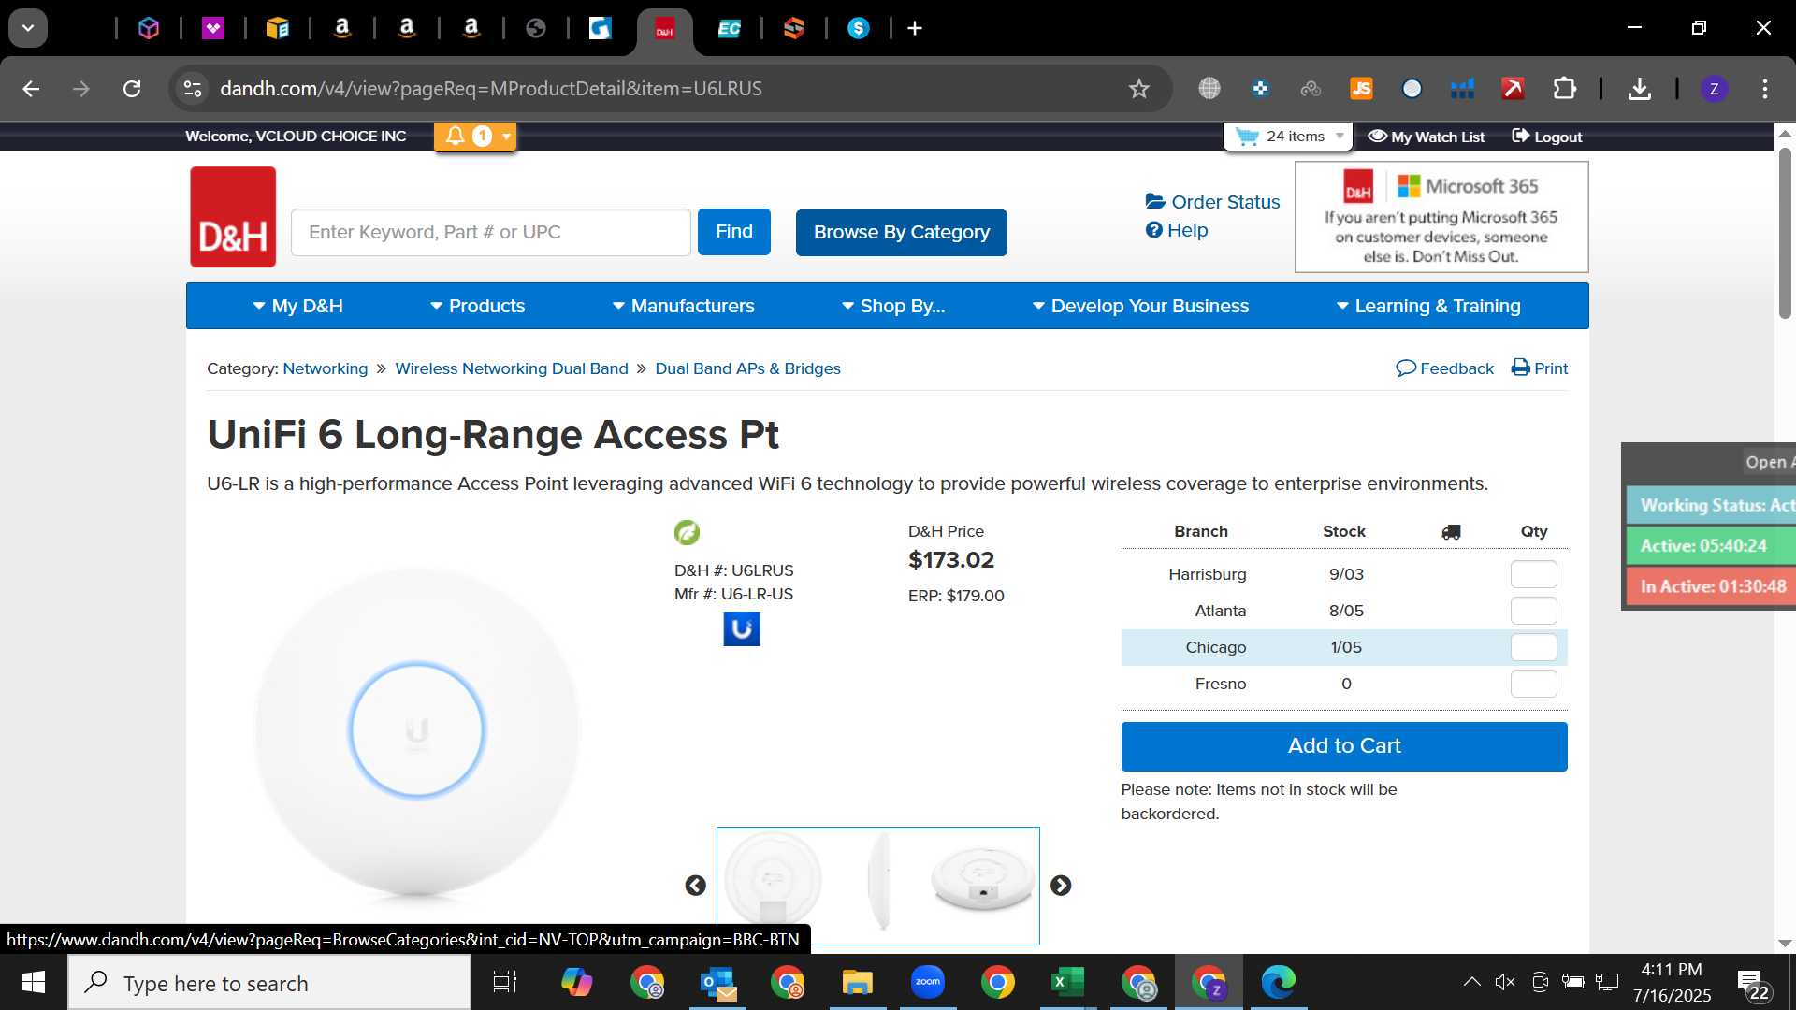Image resolution: width=1796 pixels, height=1010 pixels.
Task: Click the Fresno quantity field
Action: [x=1534, y=684]
